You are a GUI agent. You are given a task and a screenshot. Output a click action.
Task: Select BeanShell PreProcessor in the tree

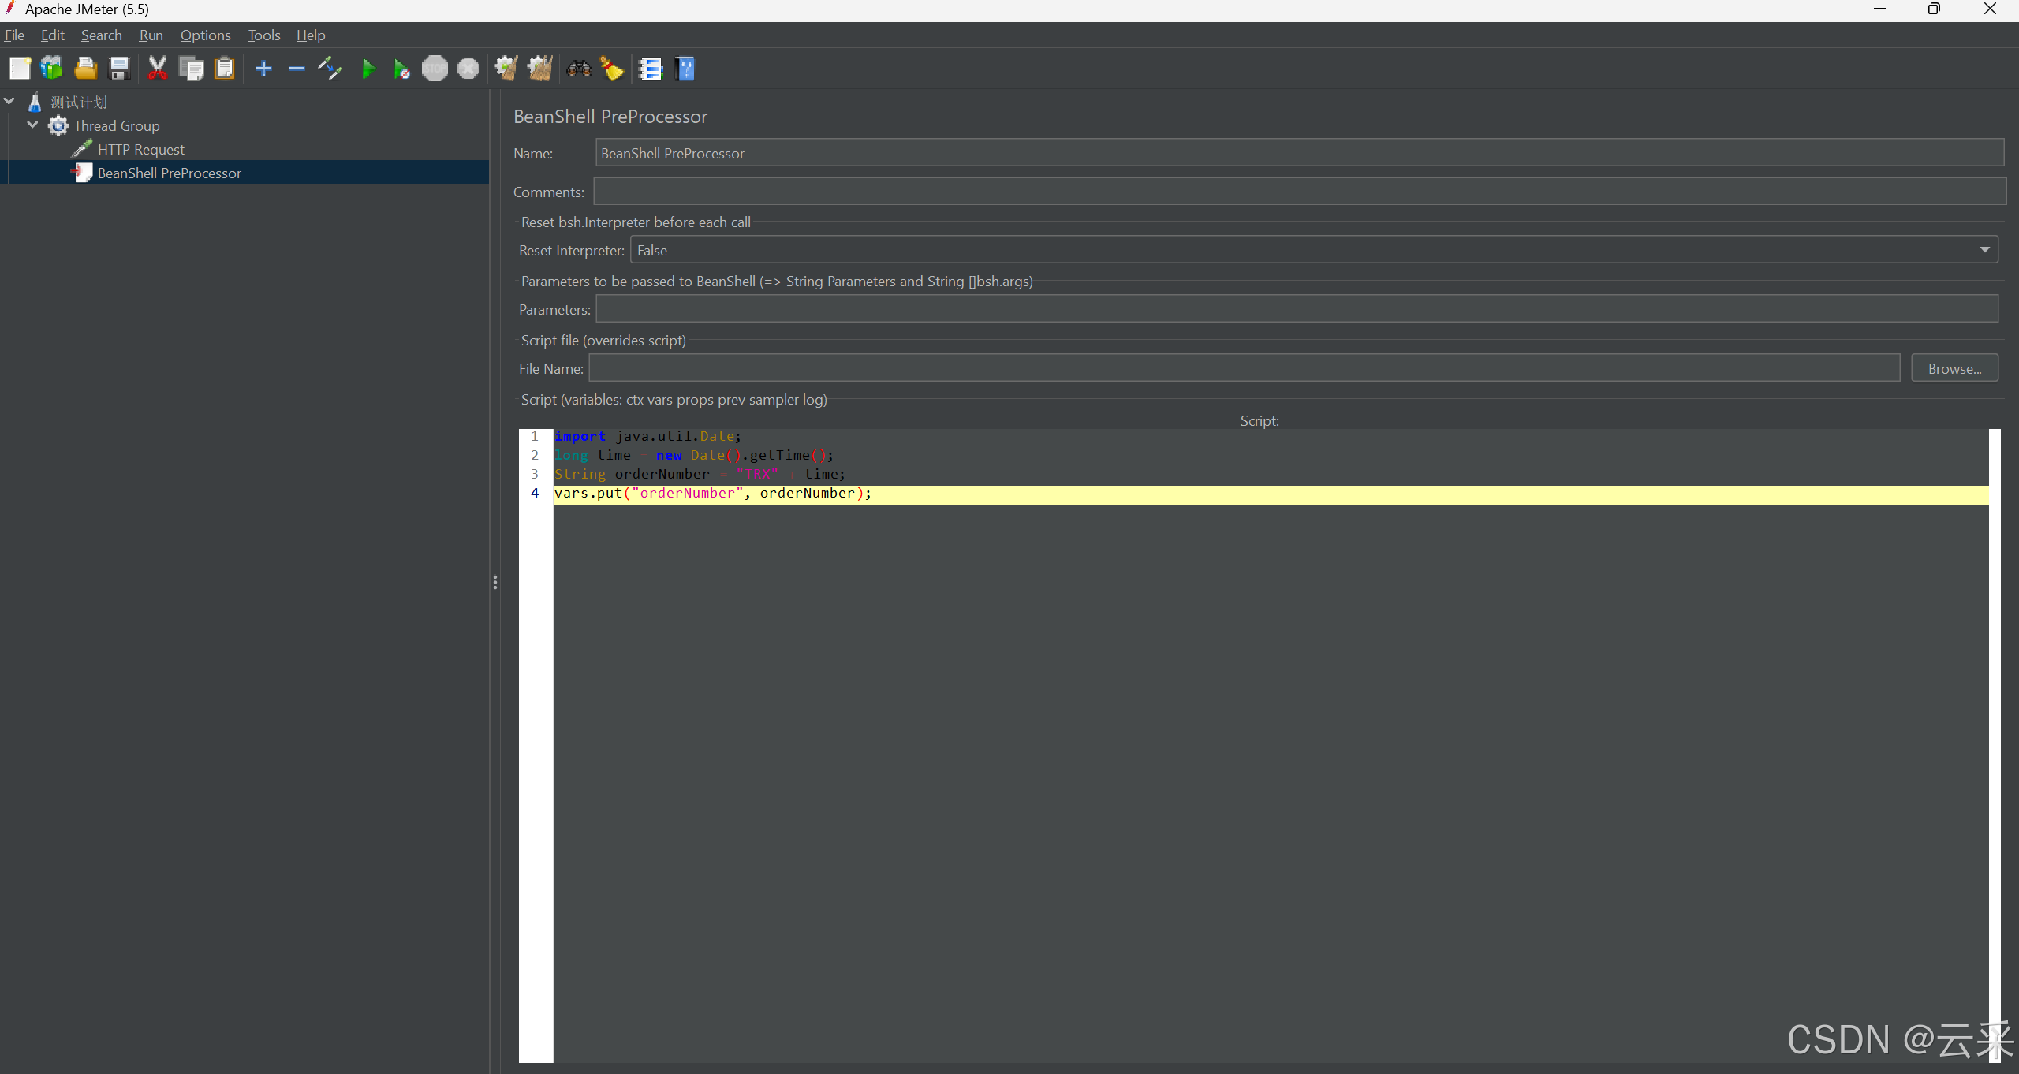click(169, 173)
